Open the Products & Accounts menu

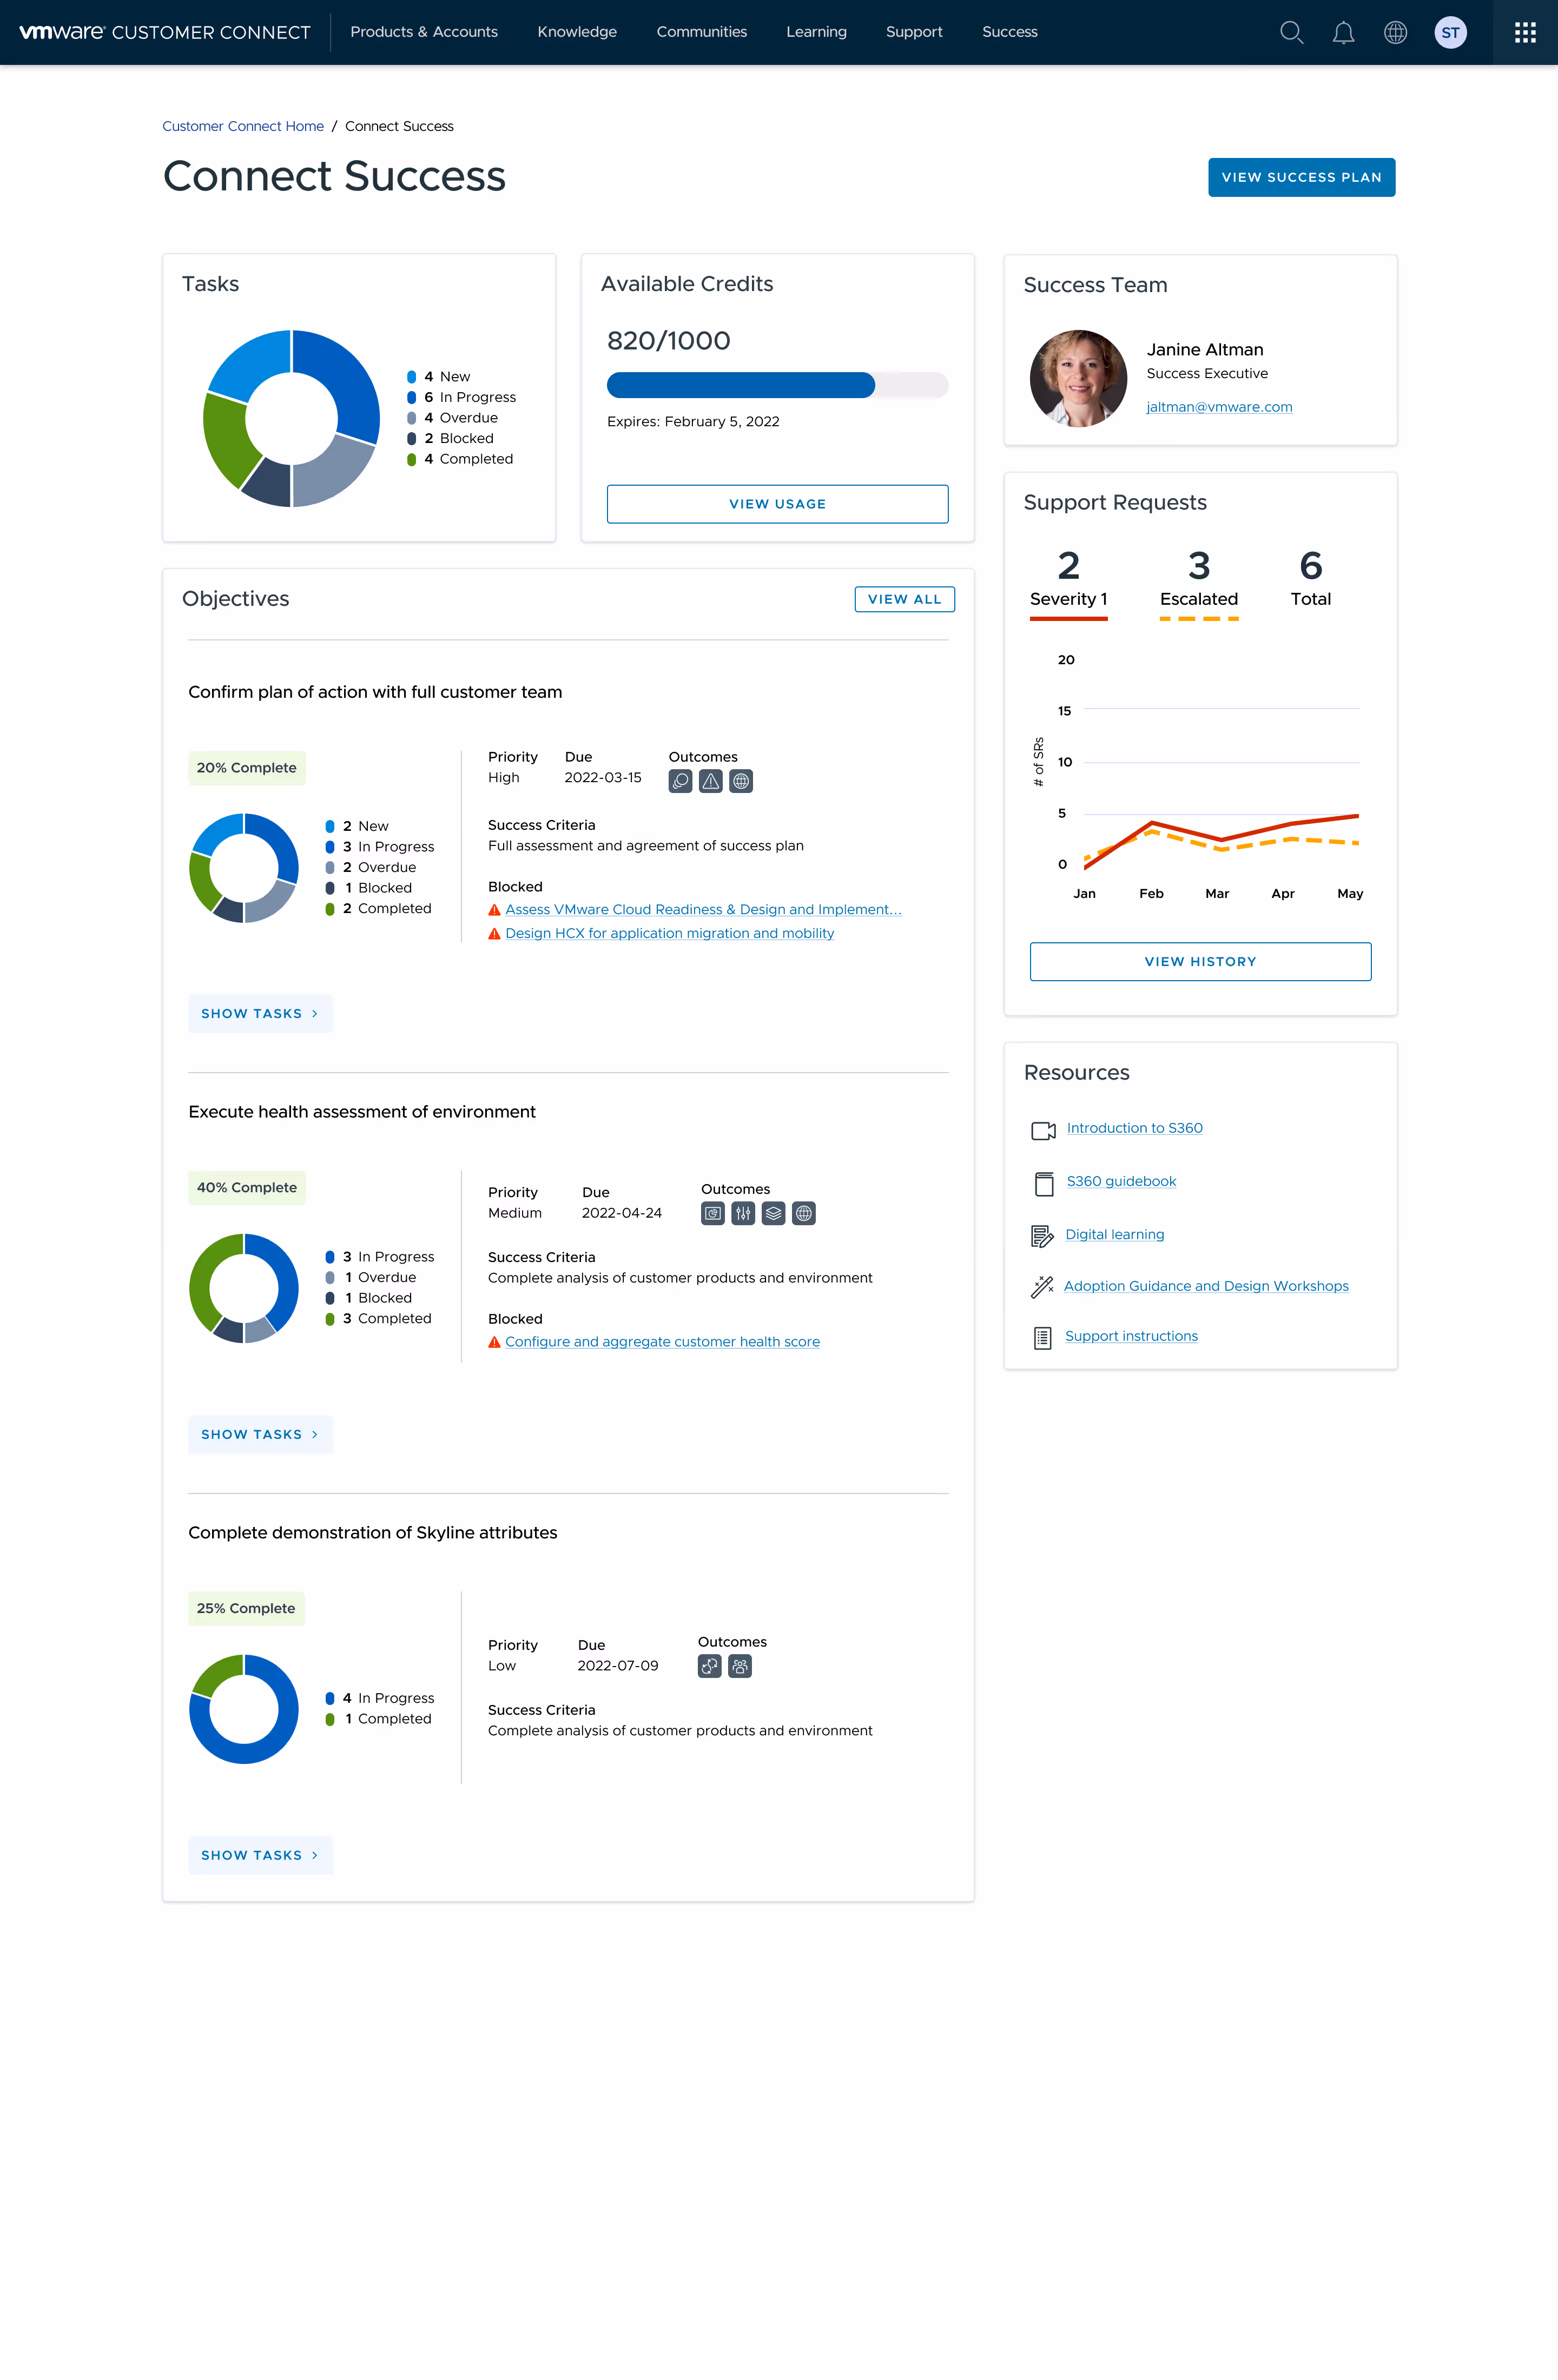pos(423,32)
